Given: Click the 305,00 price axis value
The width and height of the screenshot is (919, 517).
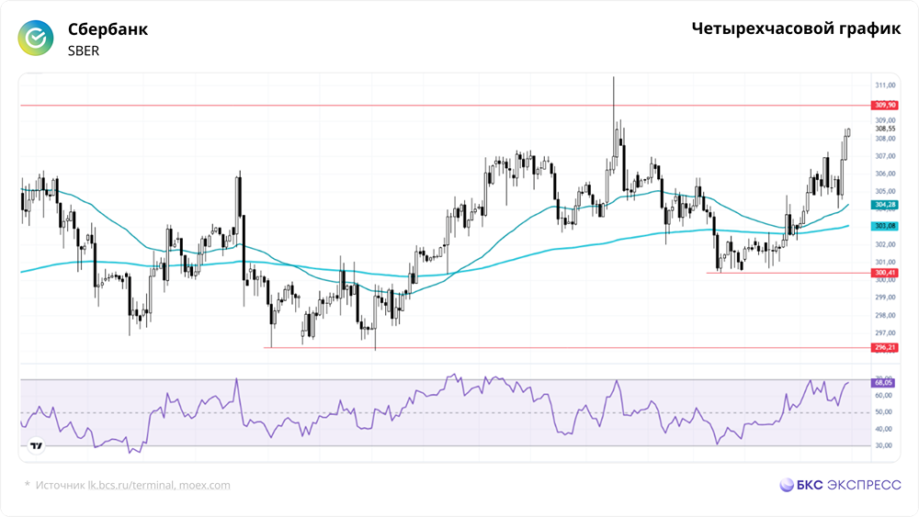Looking at the screenshot, I should [885, 191].
